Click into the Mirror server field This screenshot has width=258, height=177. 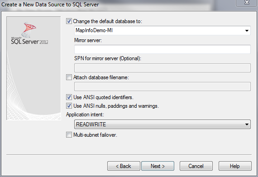pyautogui.click(x=162, y=49)
